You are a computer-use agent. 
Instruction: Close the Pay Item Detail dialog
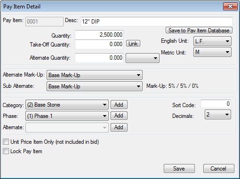(230, 7)
